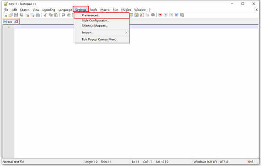Viewport: 261px width, 166px height.
Task: Click the Notepad++ app icon in title bar
Action: point(6,3)
